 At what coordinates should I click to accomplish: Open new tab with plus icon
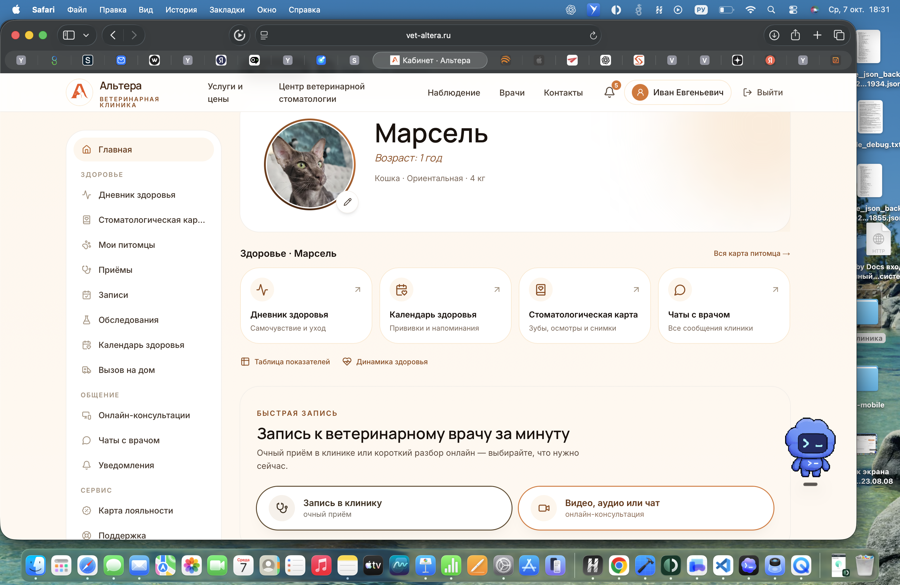[x=817, y=35]
